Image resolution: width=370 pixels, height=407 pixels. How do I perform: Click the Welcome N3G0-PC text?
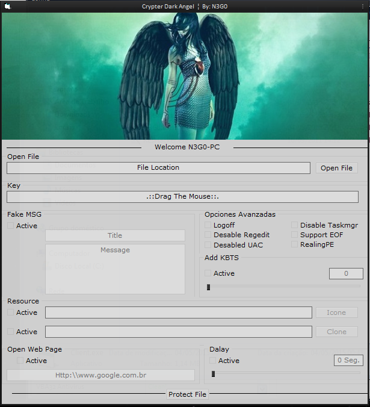pos(187,147)
